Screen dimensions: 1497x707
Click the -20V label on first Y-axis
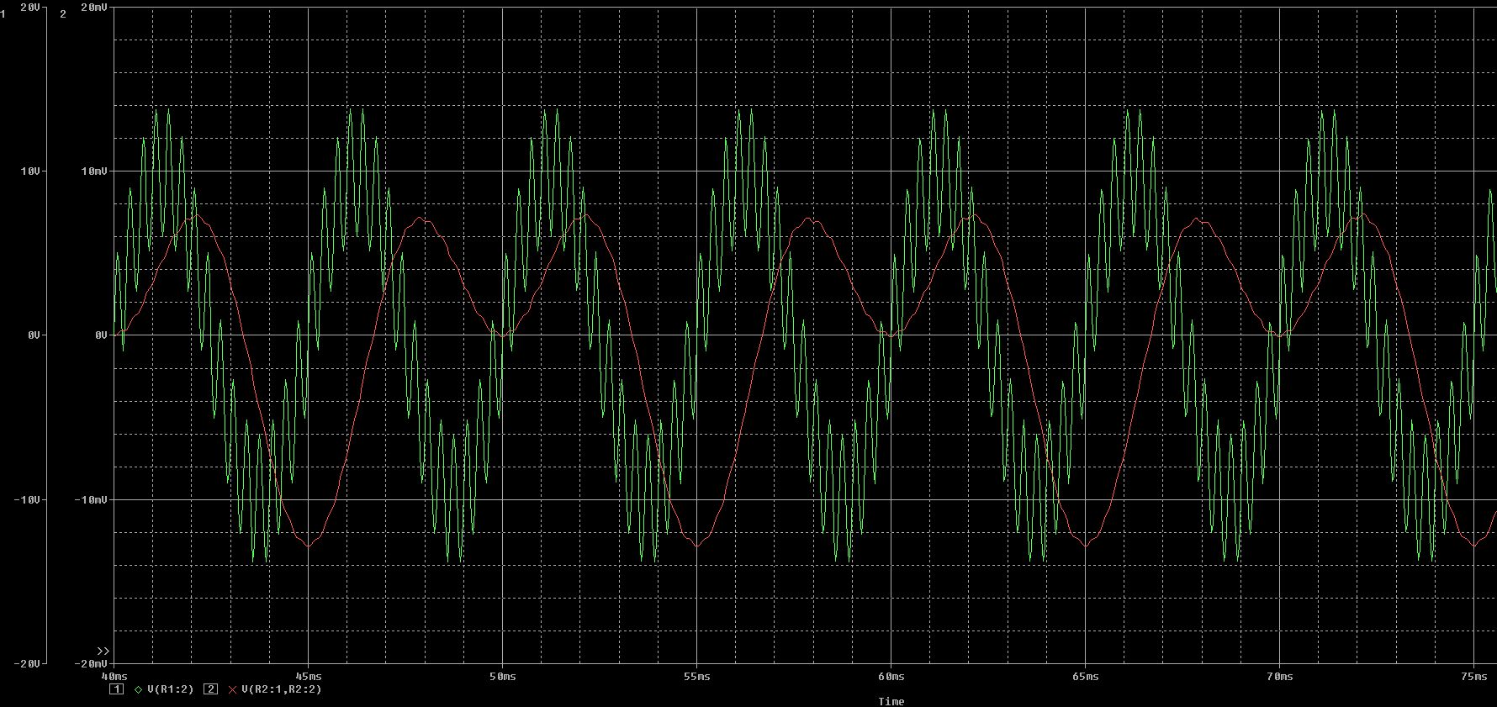(x=26, y=664)
